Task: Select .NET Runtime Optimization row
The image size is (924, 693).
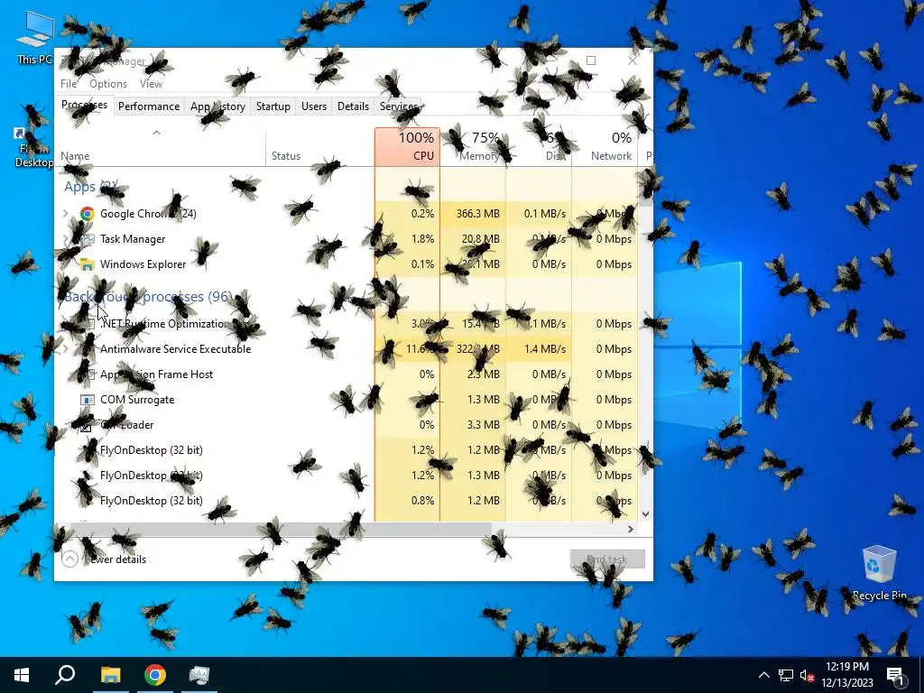Action: click(346, 324)
